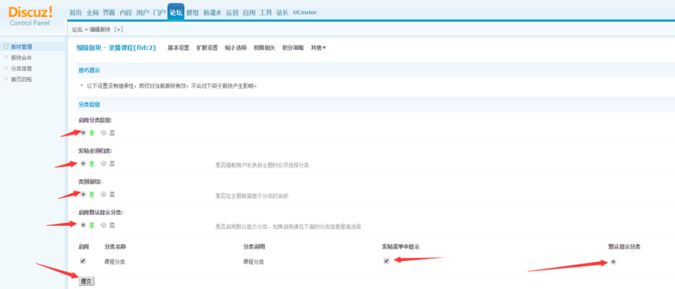Image resolution: width=675 pixels, height=289 pixels.
Task: Click 课程分类 under 分类说明 column
Action: coord(254,262)
